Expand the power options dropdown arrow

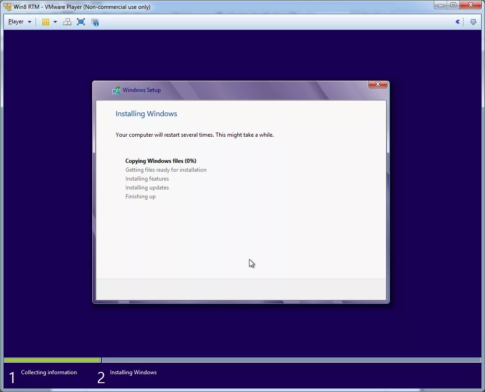tap(55, 22)
